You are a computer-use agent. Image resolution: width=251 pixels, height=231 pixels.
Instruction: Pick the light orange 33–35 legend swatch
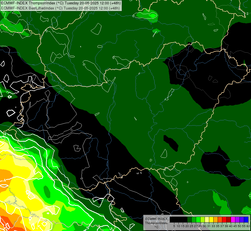coord(216,219)
